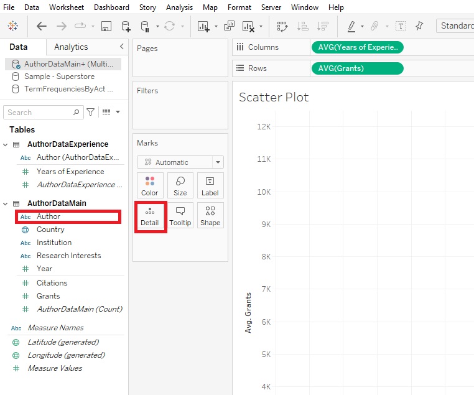This screenshot has height=395, width=474.
Task: Click the view data list icon
Action: click(106, 112)
